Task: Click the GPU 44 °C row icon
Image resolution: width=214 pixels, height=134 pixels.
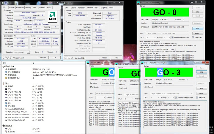Action: pyautogui.click(x=6, y=103)
